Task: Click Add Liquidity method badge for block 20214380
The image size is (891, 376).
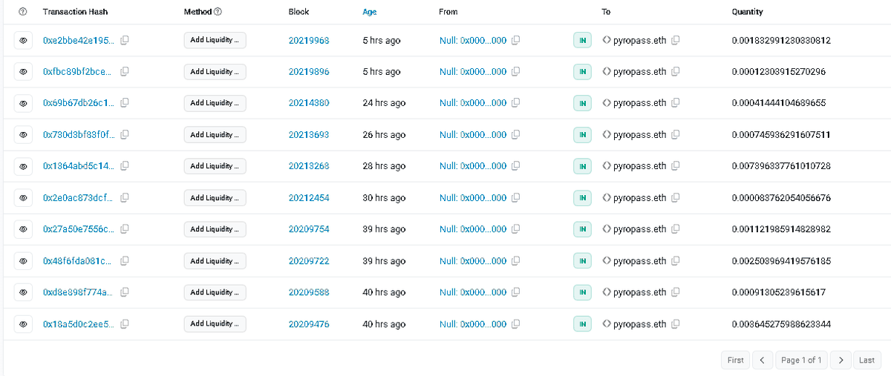Action: click(x=215, y=103)
